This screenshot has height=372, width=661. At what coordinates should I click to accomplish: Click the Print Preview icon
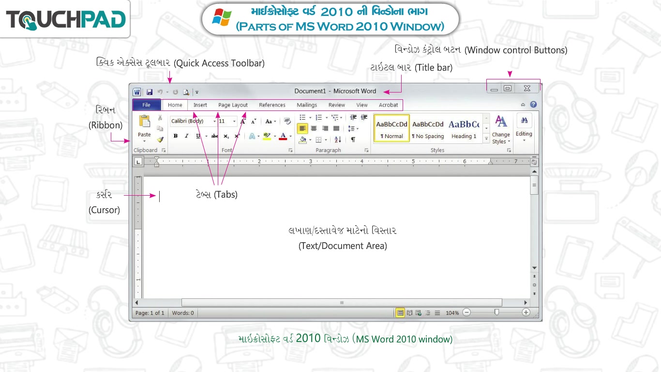[186, 92]
